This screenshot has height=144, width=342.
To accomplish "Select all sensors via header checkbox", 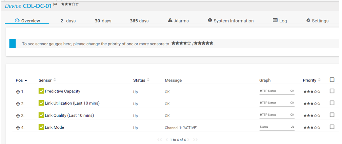I will click(332, 80).
